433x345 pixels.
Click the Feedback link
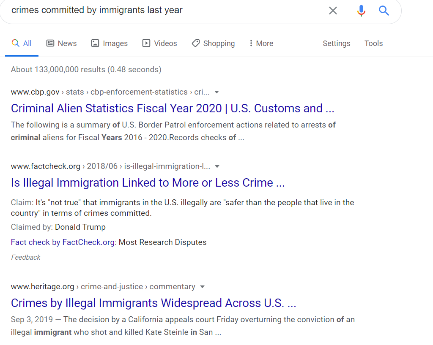coord(26,257)
